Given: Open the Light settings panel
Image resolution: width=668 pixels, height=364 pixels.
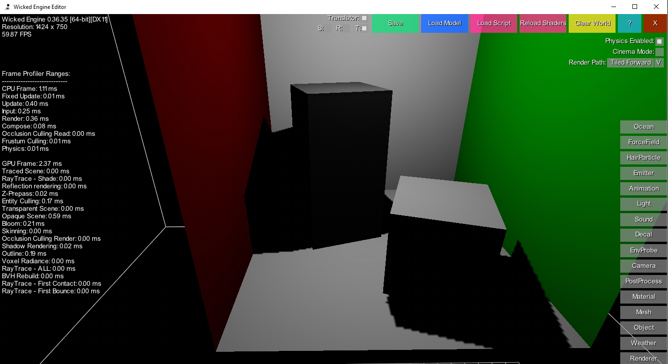Looking at the screenshot, I should pos(644,204).
